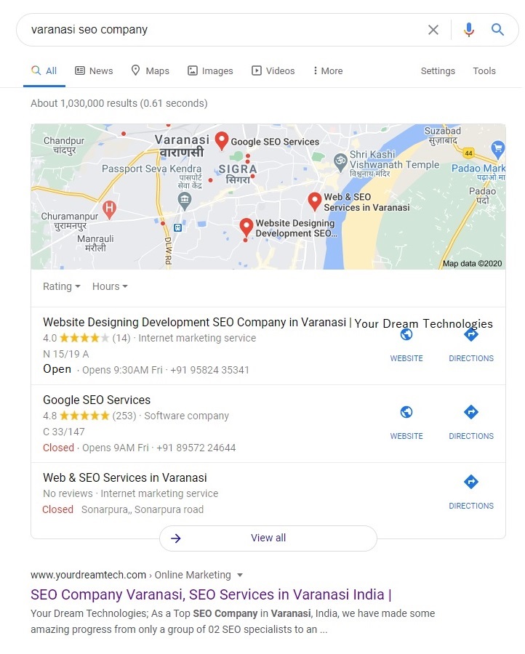The image size is (525, 654).
Task: Open the Rating filter dropdown
Action: click(62, 286)
